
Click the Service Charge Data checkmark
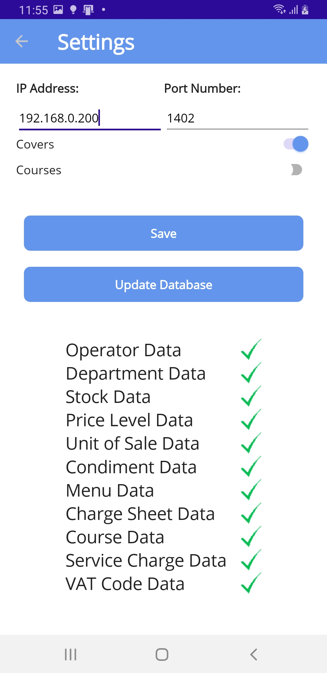(251, 560)
